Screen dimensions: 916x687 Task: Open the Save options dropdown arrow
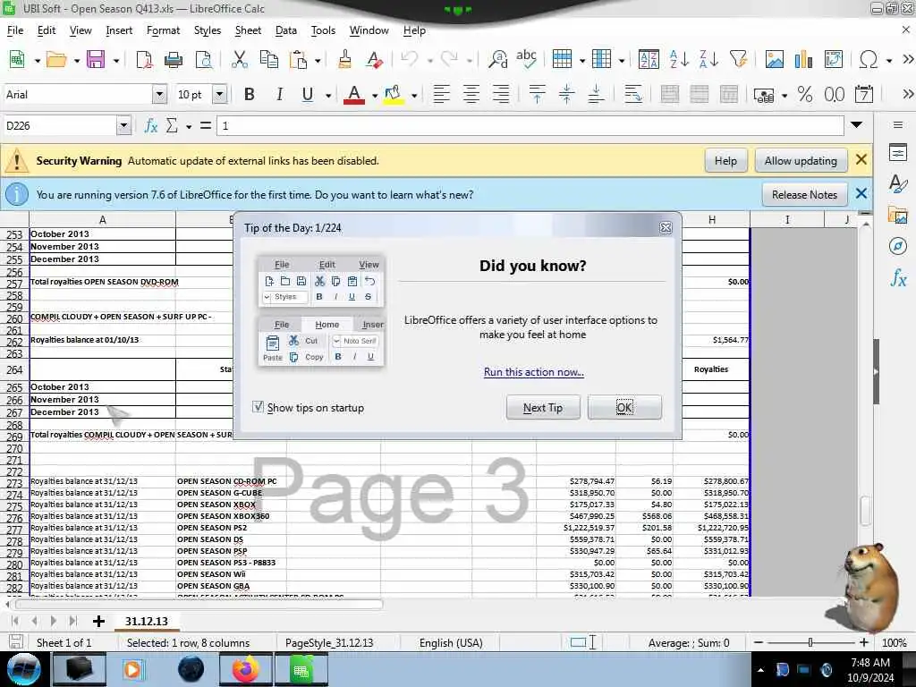tap(116, 60)
